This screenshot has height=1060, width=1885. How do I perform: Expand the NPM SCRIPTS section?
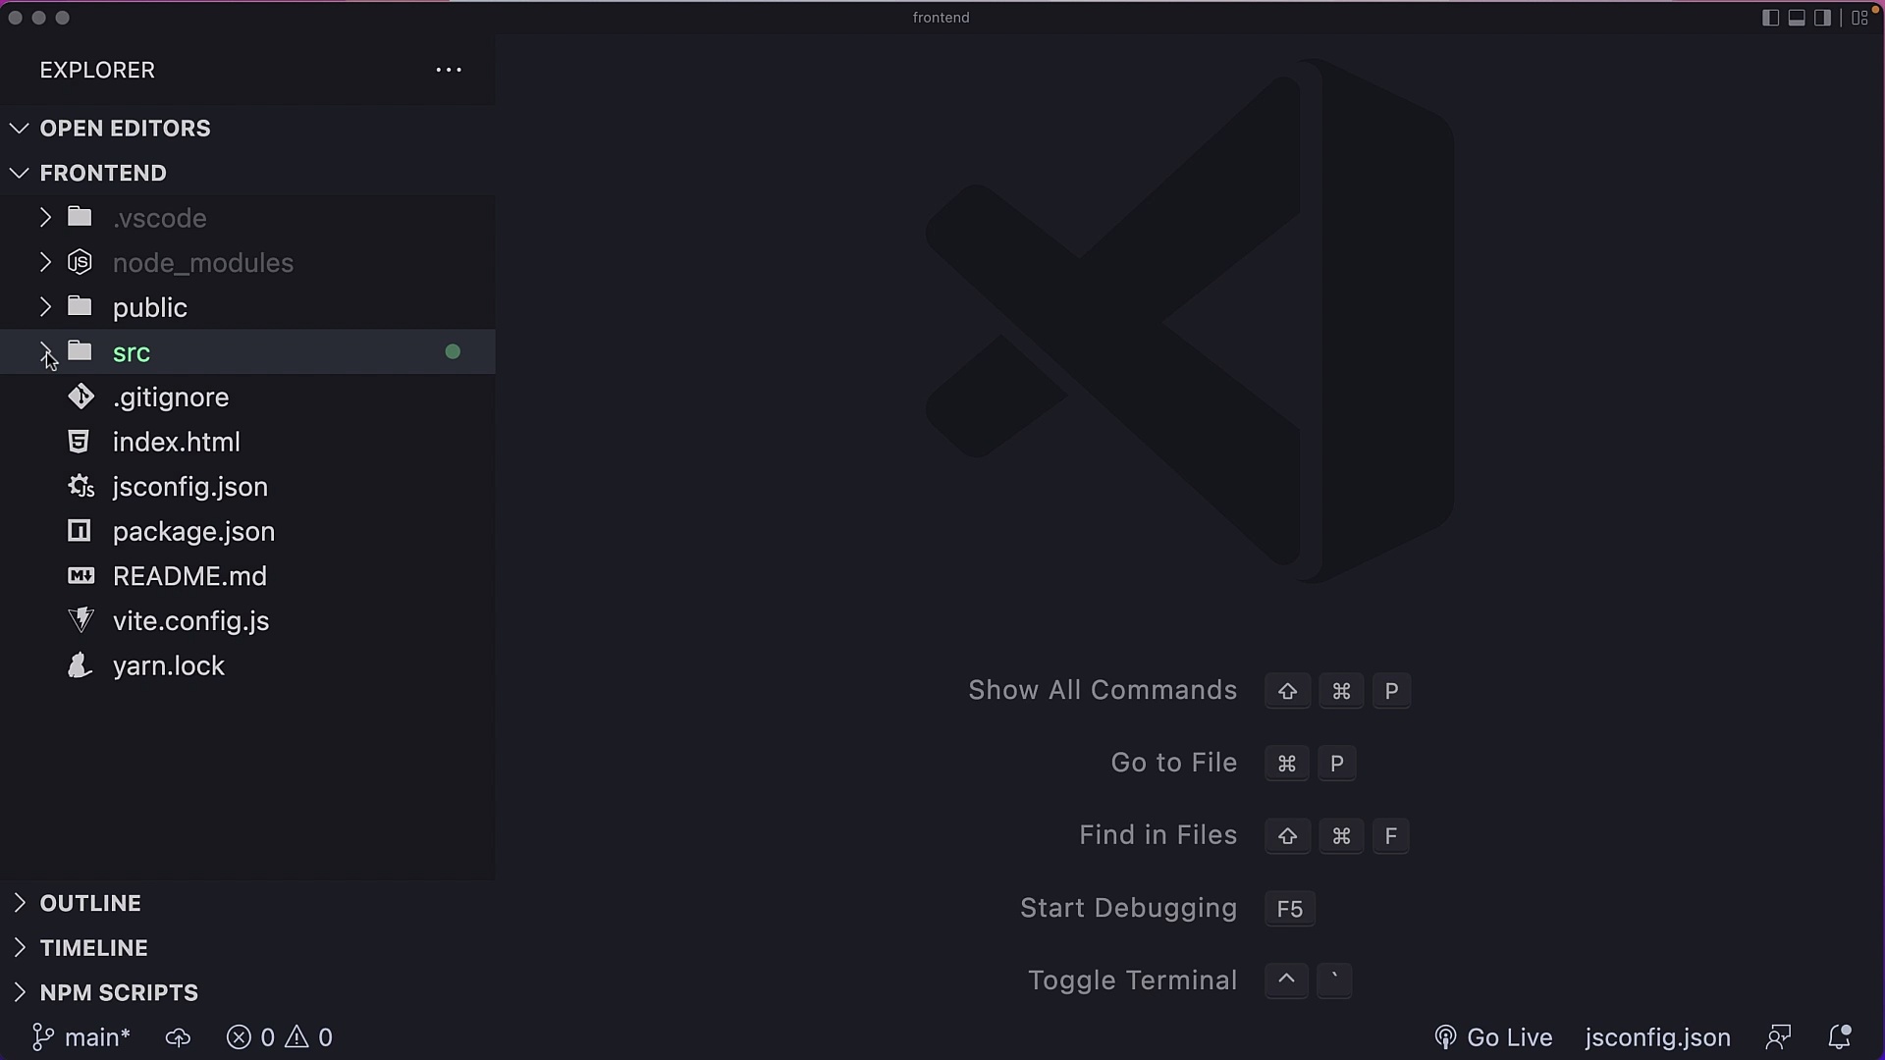(118, 991)
